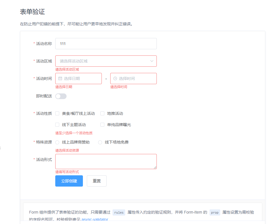Select the 线下场地免费 radio button
The image size is (269, 224).
click(100, 142)
